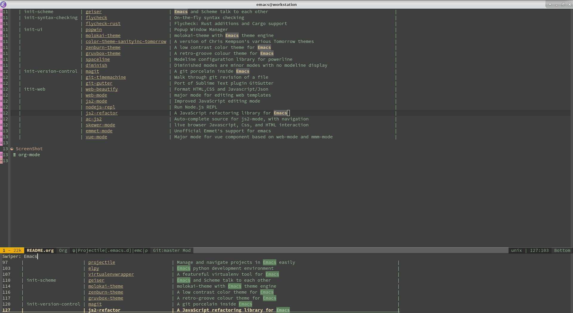The image size is (573, 313).
Task: Open the magit link in main buffer
Action: click(x=93, y=71)
